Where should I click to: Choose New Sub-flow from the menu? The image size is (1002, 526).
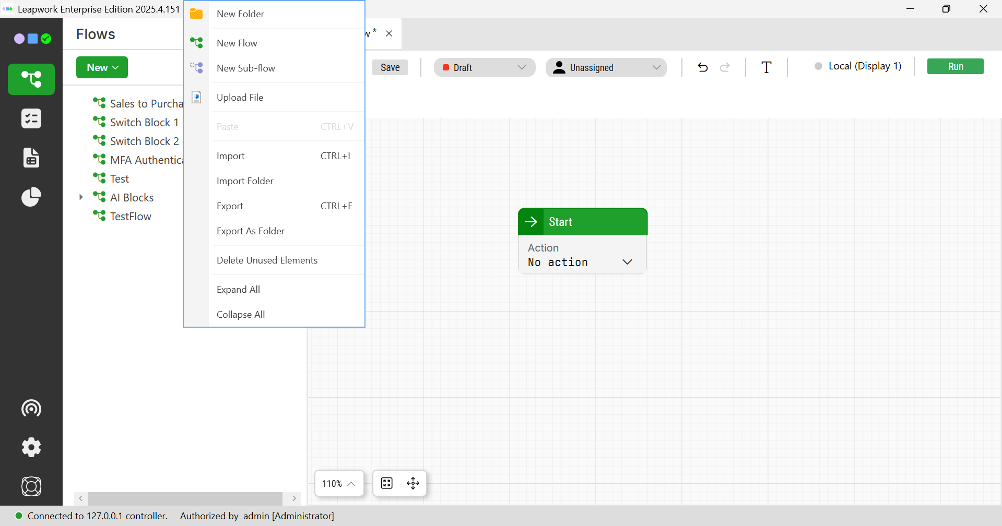(x=245, y=68)
